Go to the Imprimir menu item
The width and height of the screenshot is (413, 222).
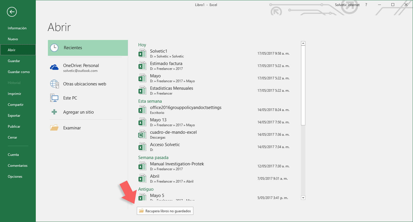click(14, 94)
